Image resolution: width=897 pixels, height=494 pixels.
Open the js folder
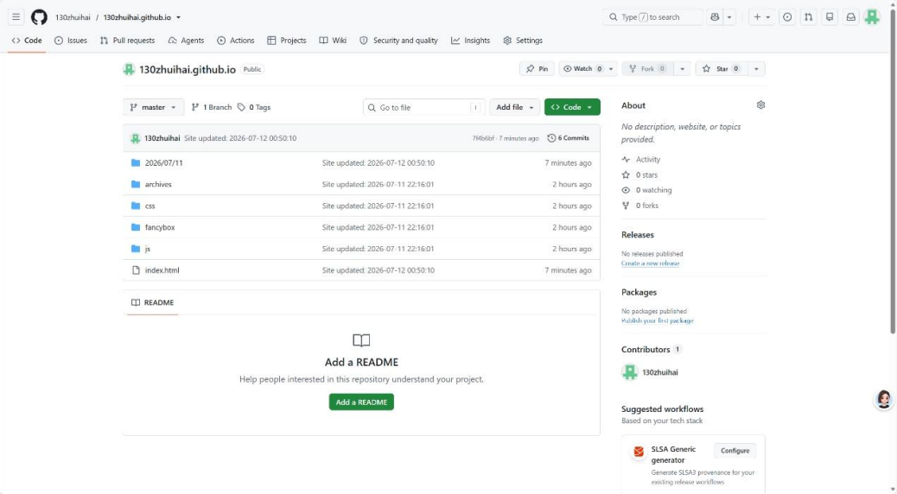[x=148, y=249]
